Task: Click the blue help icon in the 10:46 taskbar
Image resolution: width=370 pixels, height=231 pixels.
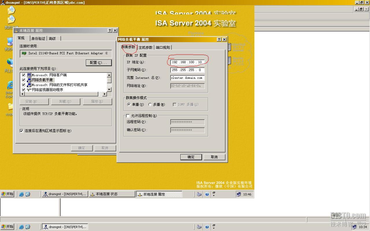Action: tap(207, 194)
